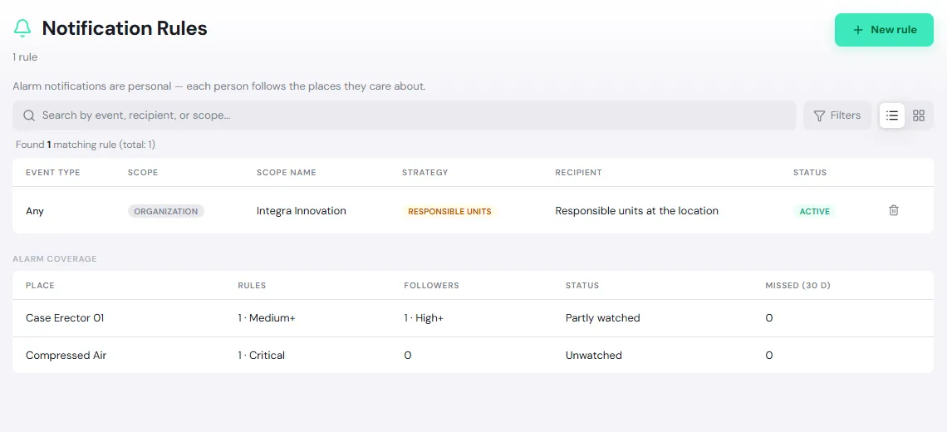Image resolution: width=947 pixels, height=432 pixels.
Task: Delete the Integra Innovation rule via trash icon
Action: pos(894,210)
